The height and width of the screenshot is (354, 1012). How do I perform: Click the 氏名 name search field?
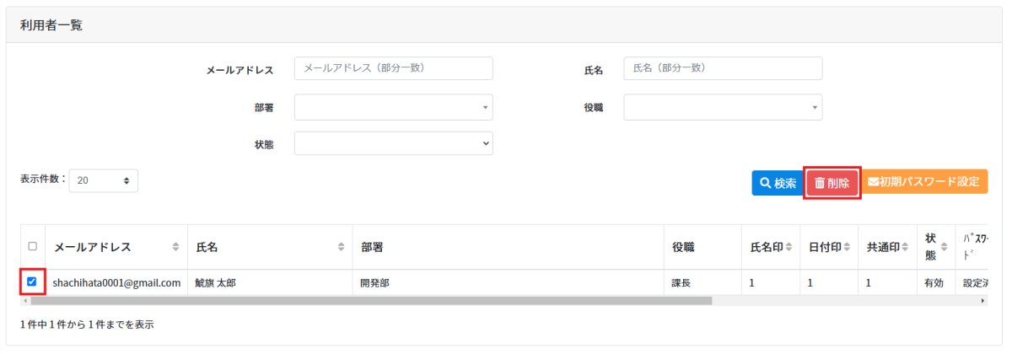(x=723, y=68)
